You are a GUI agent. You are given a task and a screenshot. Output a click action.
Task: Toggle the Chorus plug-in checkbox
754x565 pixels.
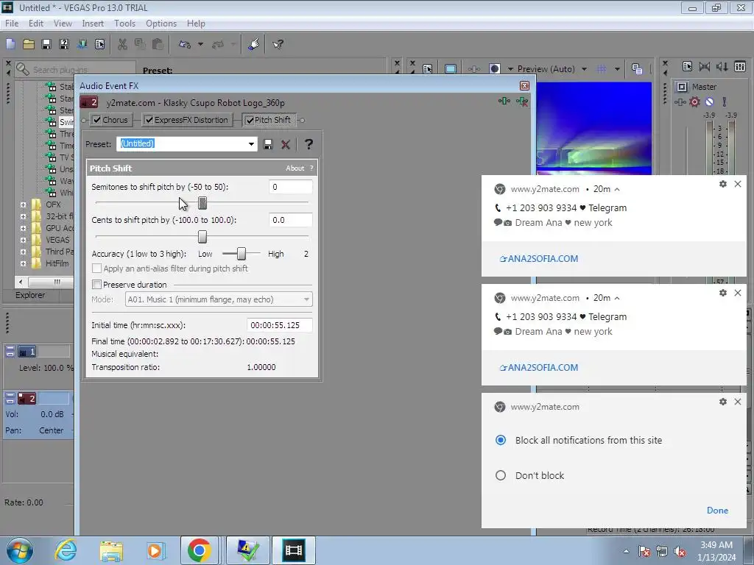coord(97,120)
